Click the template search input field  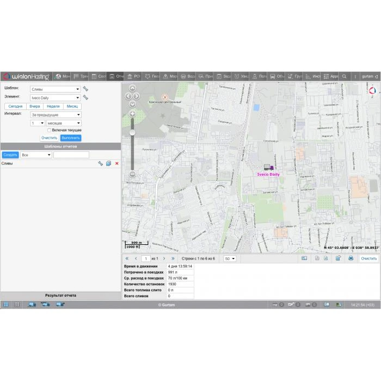(x=71, y=155)
